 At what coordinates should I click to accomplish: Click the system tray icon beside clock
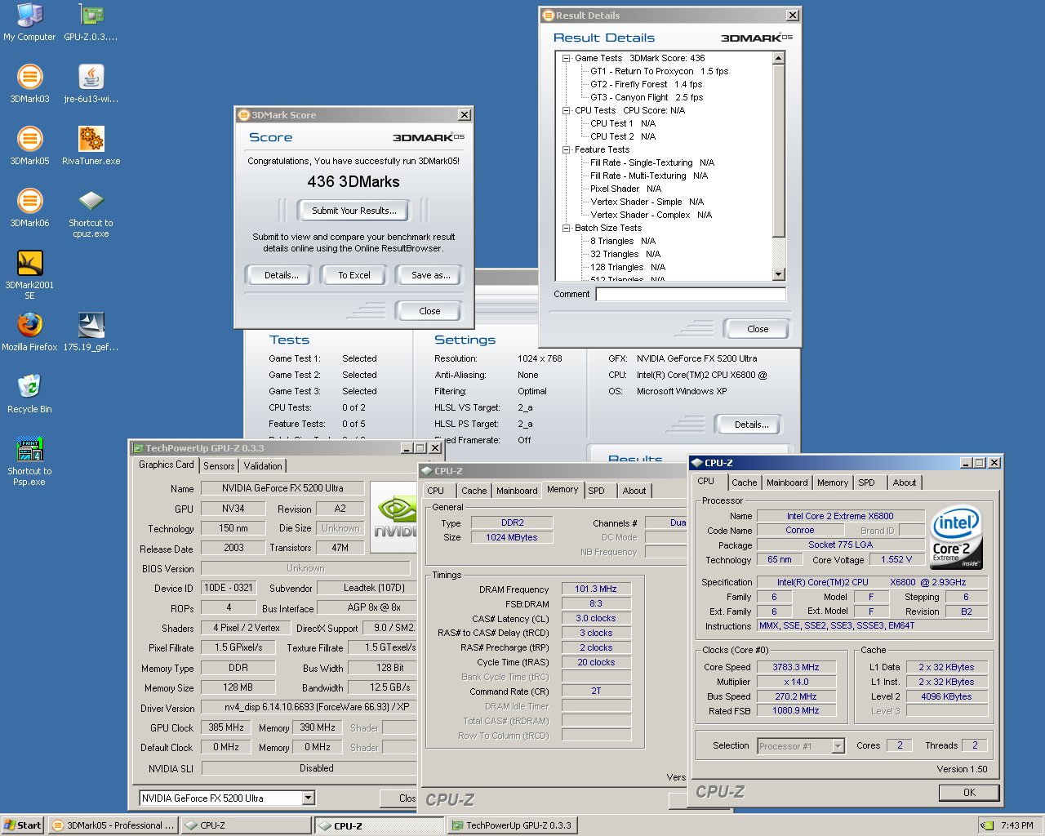(986, 825)
